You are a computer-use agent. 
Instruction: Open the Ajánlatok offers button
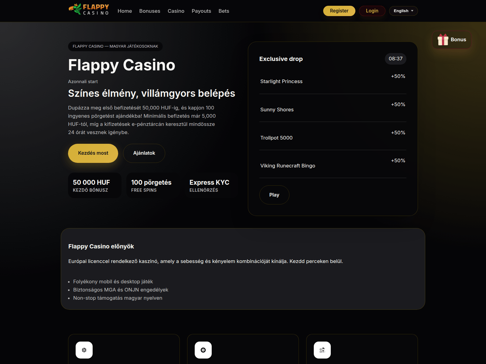(144, 153)
